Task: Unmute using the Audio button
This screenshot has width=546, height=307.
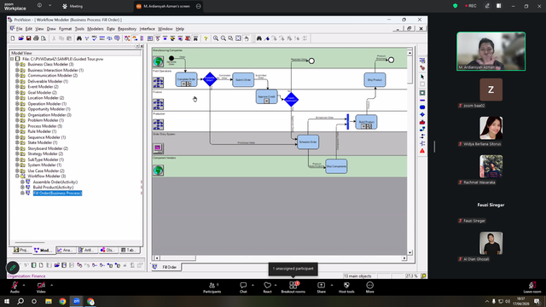Action: (x=15, y=287)
